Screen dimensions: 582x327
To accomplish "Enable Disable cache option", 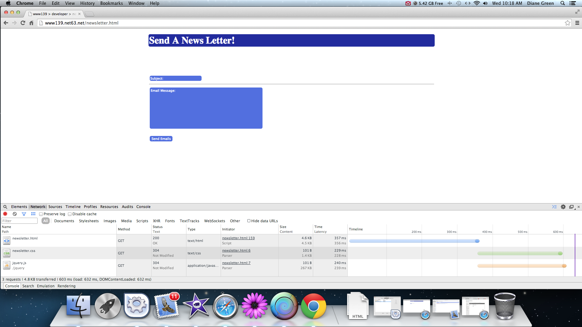I will 70,214.
